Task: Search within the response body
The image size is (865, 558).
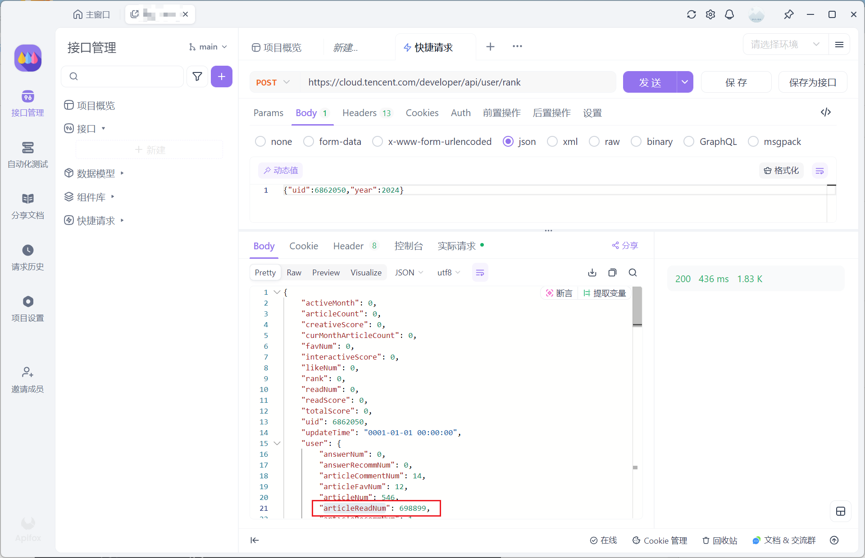Action: click(633, 273)
